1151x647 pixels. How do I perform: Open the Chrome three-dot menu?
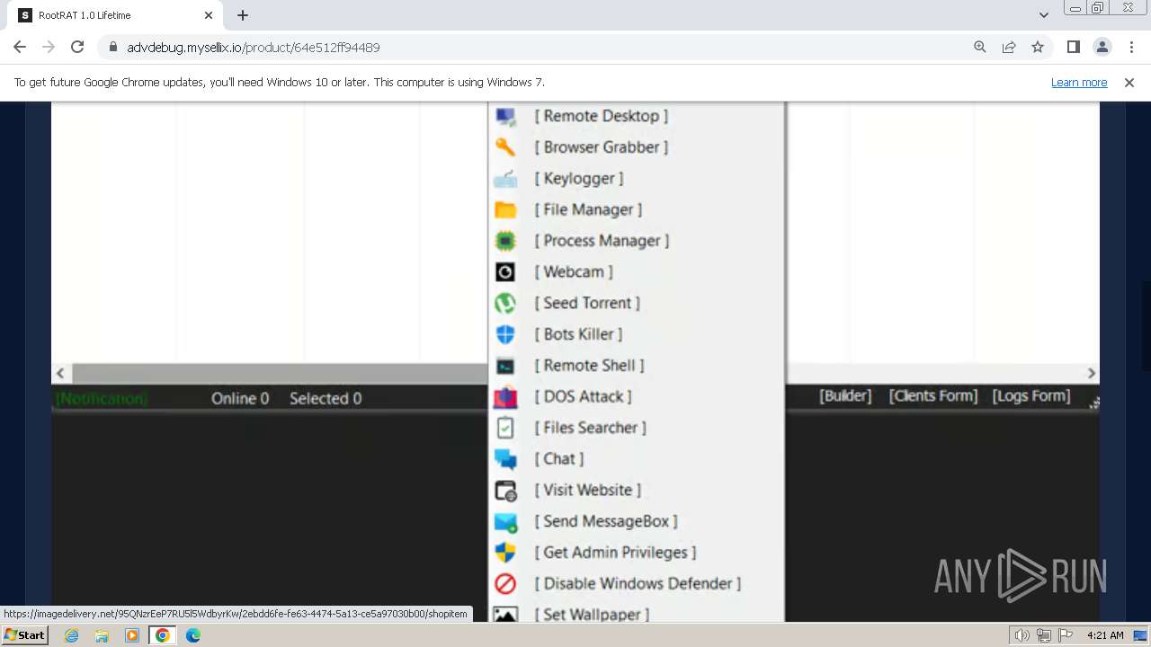tap(1131, 48)
